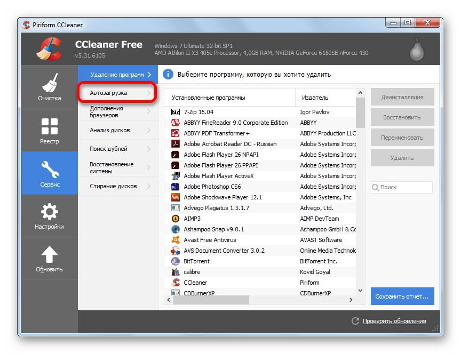This screenshot has width=461, height=354.
Task: Open the Стирание дисков tab
Action: click(118, 186)
